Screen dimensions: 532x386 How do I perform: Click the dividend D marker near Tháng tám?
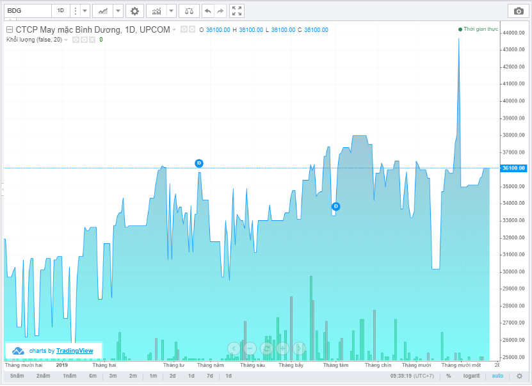pos(336,206)
